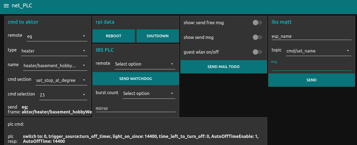The width and height of the screenshot is (357, 145).
Task: Open the name dropdown showing 'heater/basement_hobby'
Action: [55, 66]
